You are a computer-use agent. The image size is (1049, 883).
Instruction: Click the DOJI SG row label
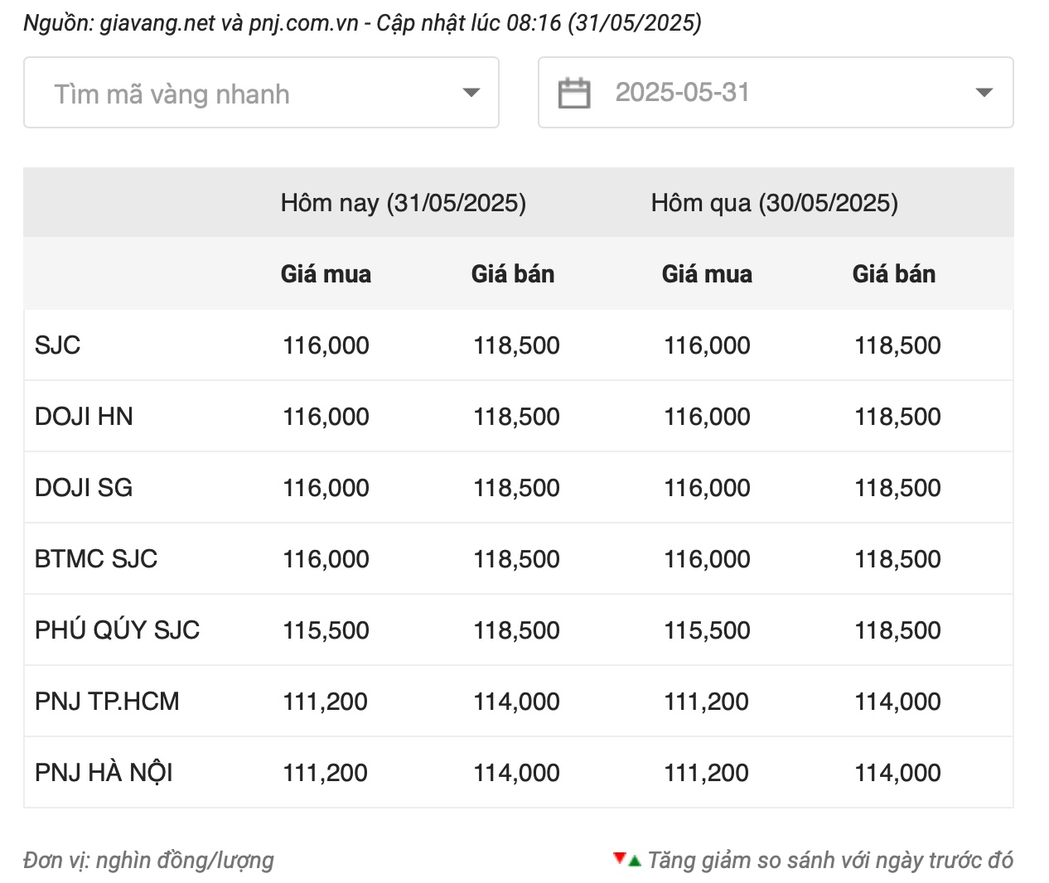(84, 488)
